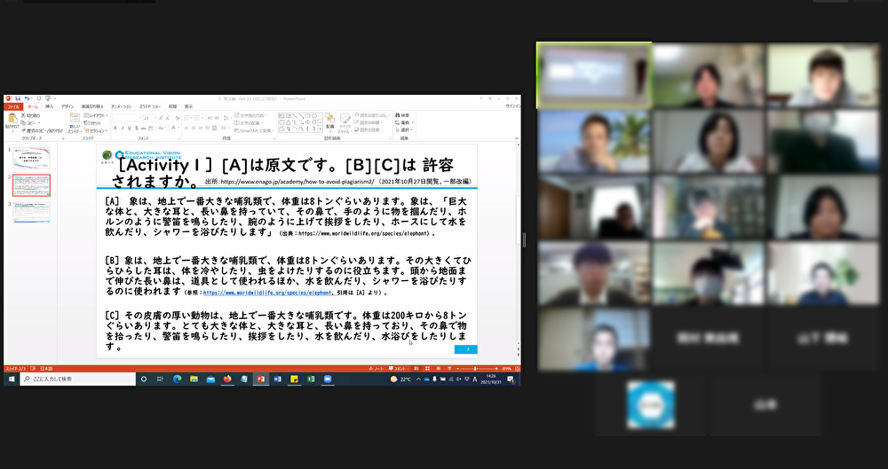
Task: Click the Undo arrow icon
Action: point(27,98)
